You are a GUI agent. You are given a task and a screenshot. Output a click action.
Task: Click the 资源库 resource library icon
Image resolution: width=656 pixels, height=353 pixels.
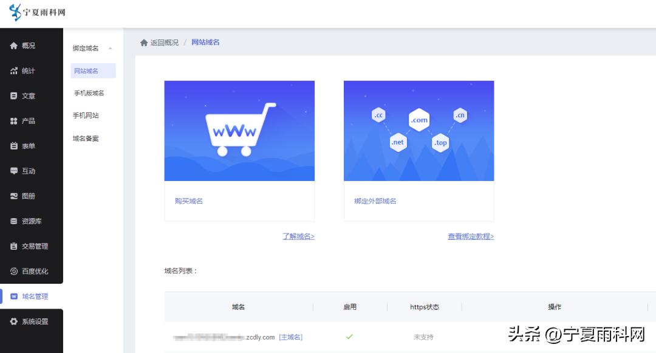click(15, 221)
